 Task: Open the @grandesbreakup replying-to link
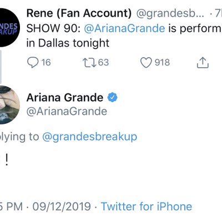[x=90, y=137]
